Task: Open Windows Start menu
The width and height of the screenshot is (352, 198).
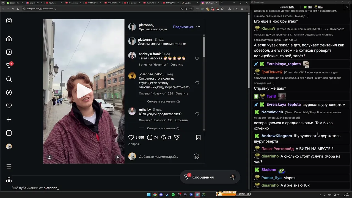Action: pyautogui.click(x=149, y=195)
